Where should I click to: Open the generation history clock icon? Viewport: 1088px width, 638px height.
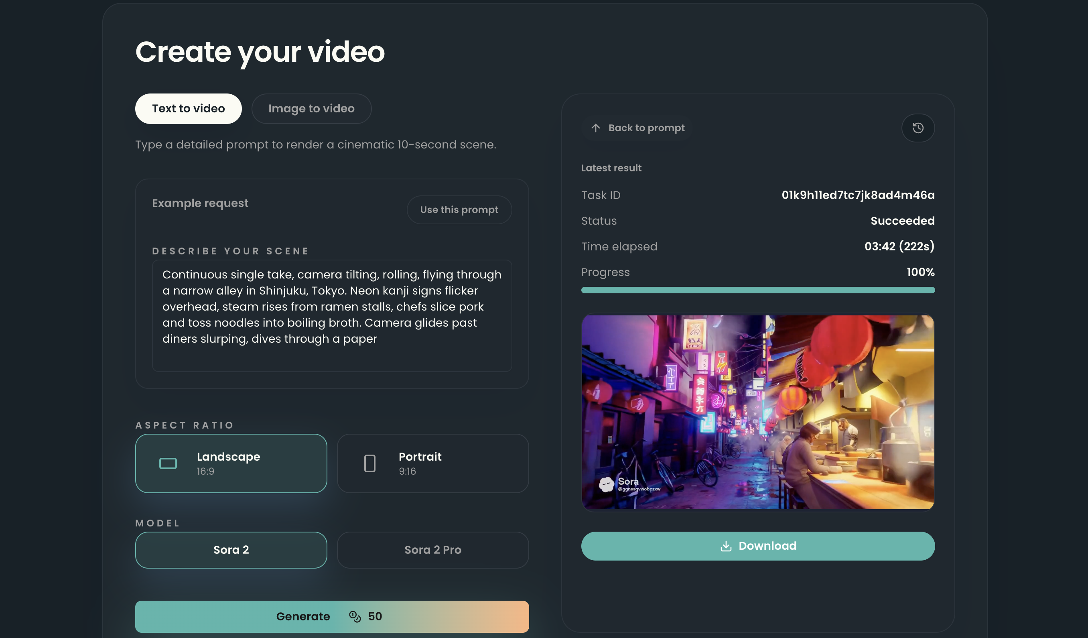[918, 128]
